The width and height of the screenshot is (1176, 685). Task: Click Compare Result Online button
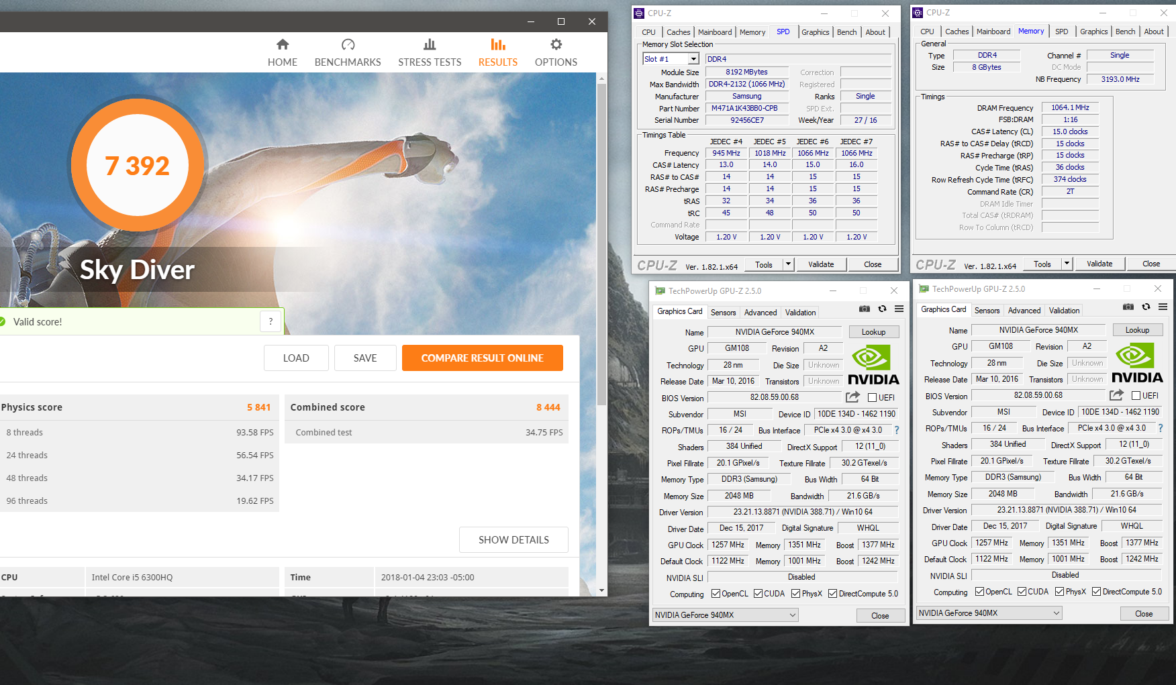[483, 358]
